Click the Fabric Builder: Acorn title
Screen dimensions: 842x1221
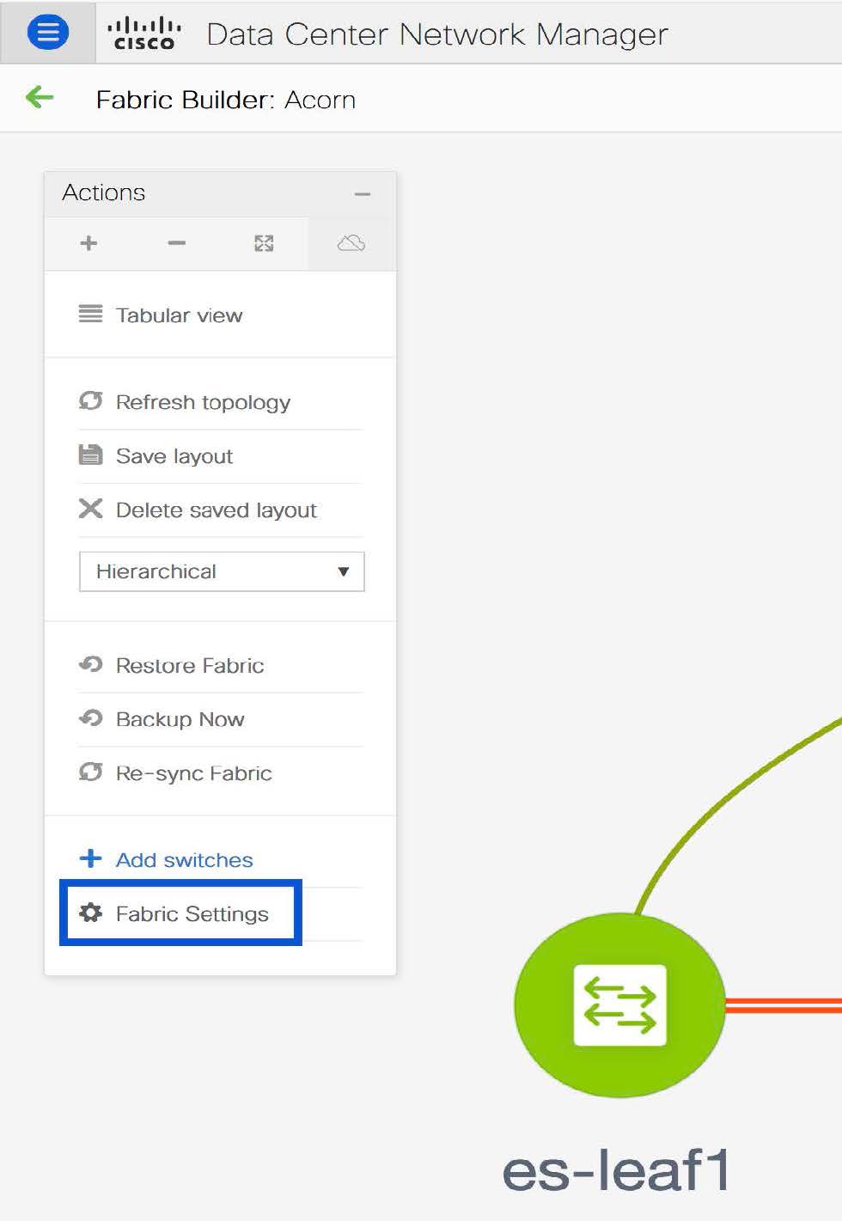[226, 100]
